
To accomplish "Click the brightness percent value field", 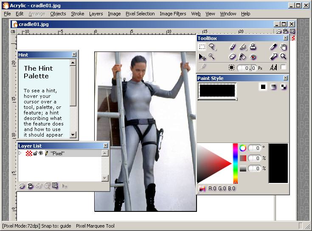I will click(x=255, y=168).
